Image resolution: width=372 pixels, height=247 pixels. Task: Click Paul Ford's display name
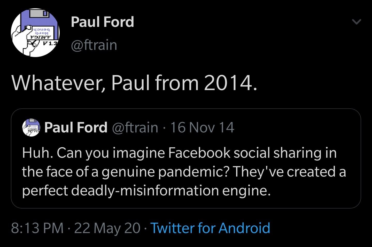click(x=102, y=22)
